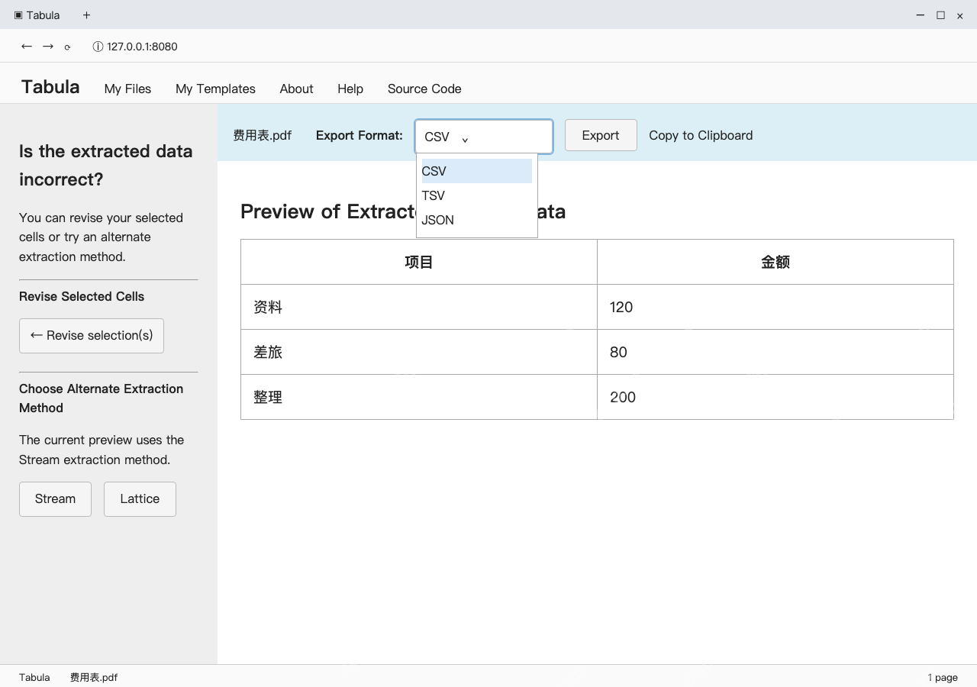Go to the About page

pyautogui.click(x=296, y=89)
